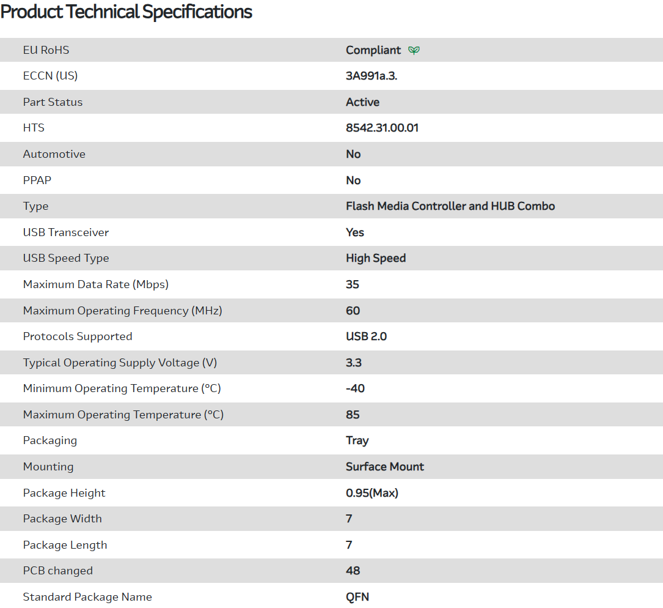
Task: Click the Flash Media Controller type value
Action: click(450, 206)
